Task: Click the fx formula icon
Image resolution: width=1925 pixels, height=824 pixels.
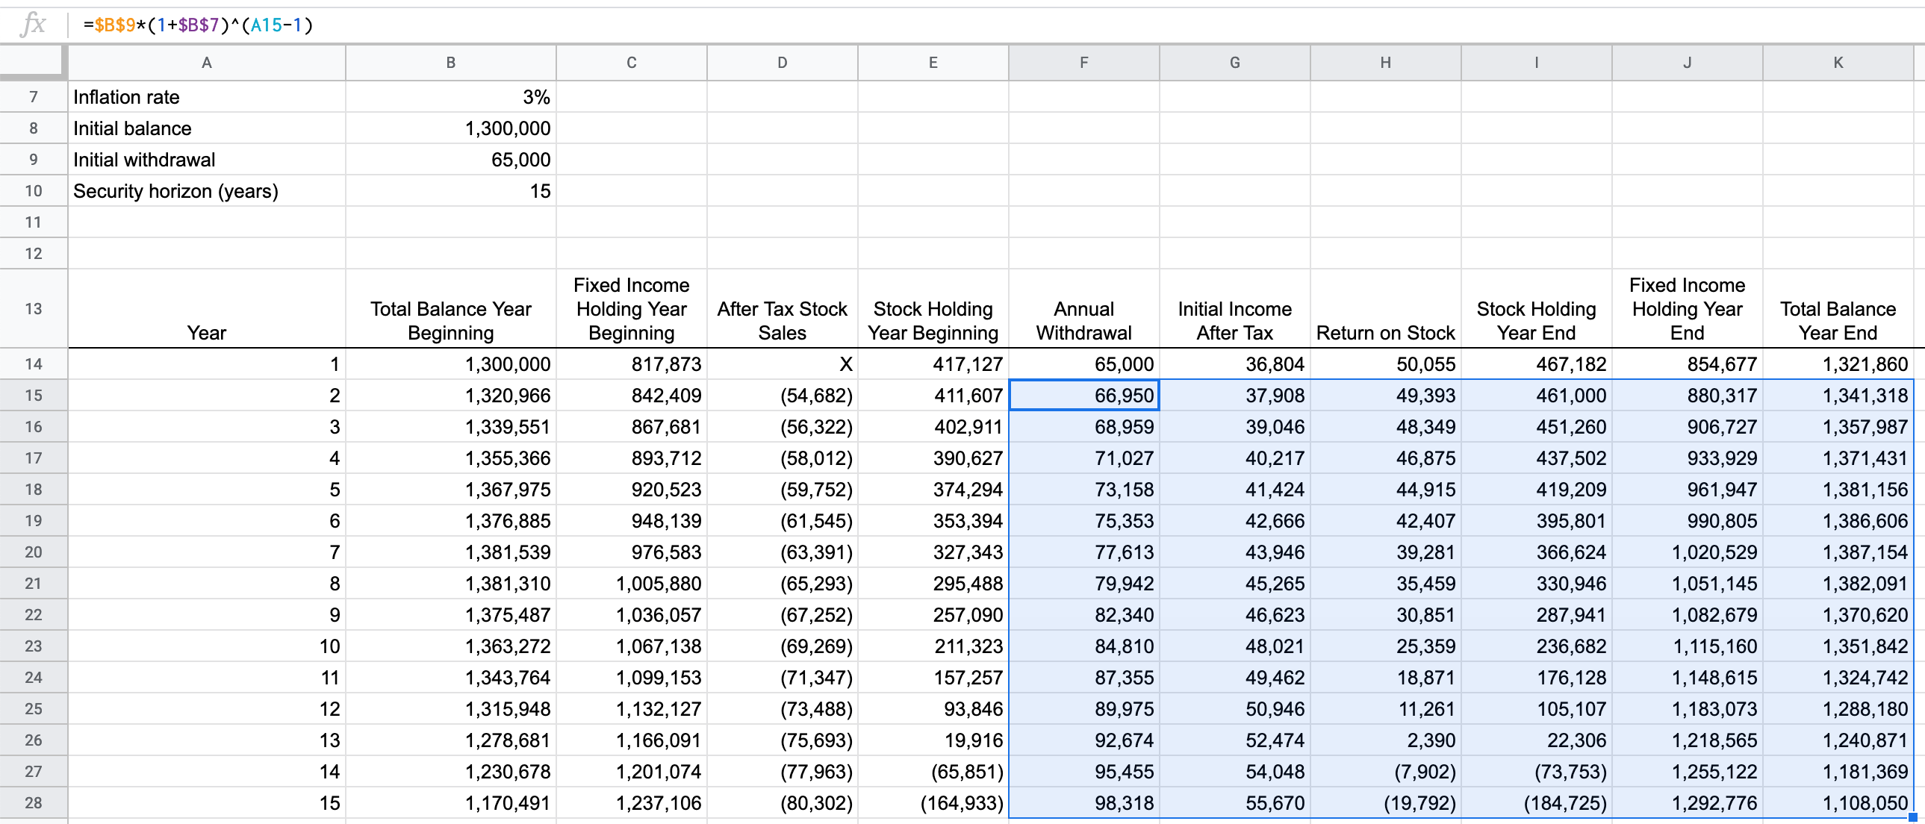Action: pyautogui.click(x=33, y=25)
